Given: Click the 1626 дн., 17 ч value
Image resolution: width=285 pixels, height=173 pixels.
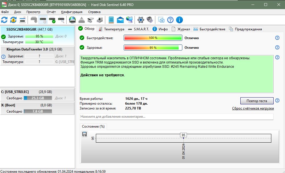Looking at the screenshot, I should [136, 99].
